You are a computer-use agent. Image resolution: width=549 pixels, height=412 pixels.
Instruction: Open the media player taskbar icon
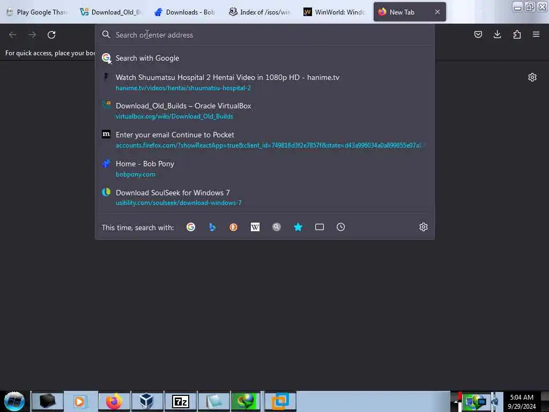click(x=80, y=401)
